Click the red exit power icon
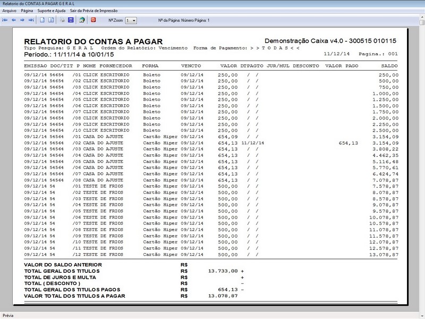Viewport: 425px width, 319px height. point(93,20)
